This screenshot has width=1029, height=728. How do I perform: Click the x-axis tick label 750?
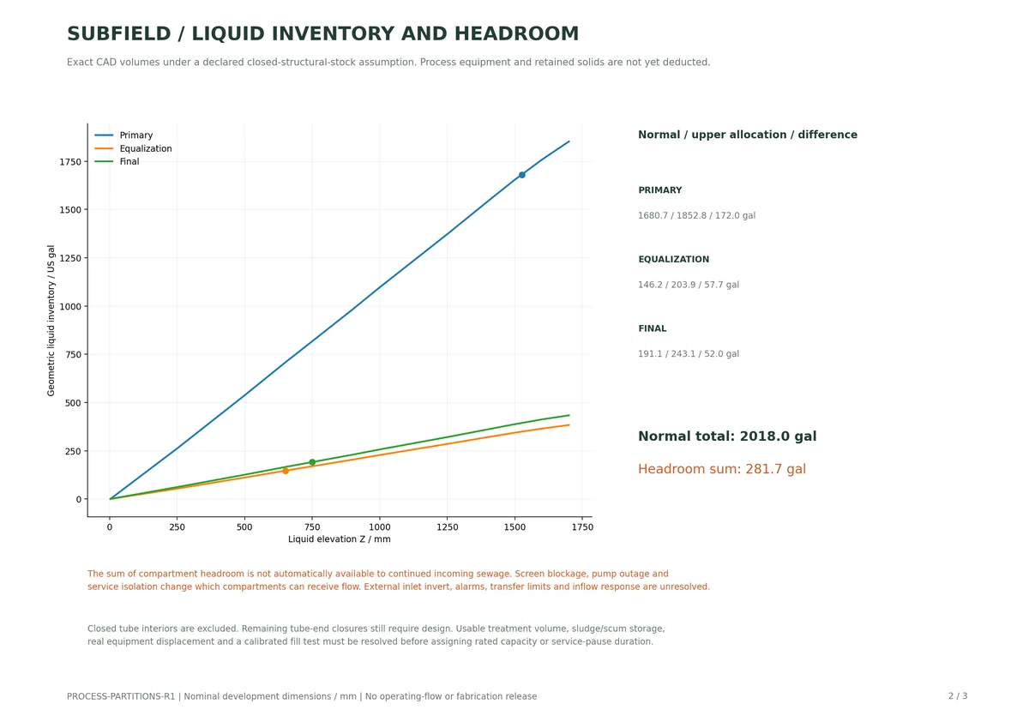point(312,527)
